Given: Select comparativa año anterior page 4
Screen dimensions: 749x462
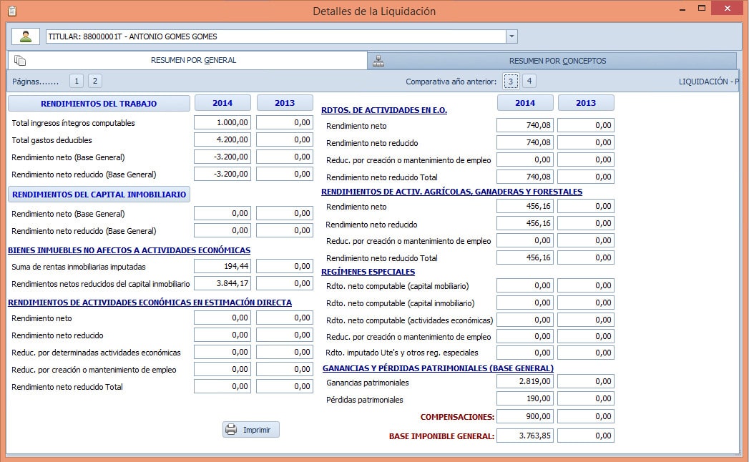Looking at the screenshot, I should pos(529,81).
